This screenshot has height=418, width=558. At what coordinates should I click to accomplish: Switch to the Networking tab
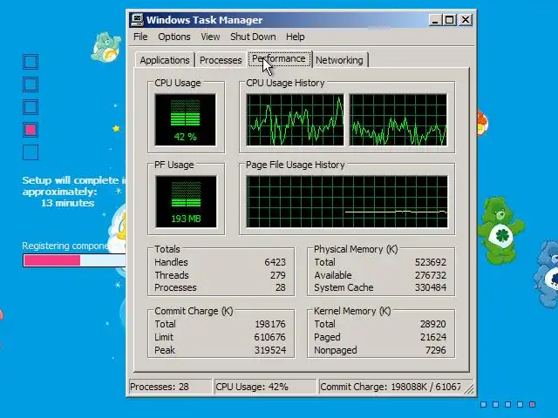pyautogui.click(x=339, y=60)
